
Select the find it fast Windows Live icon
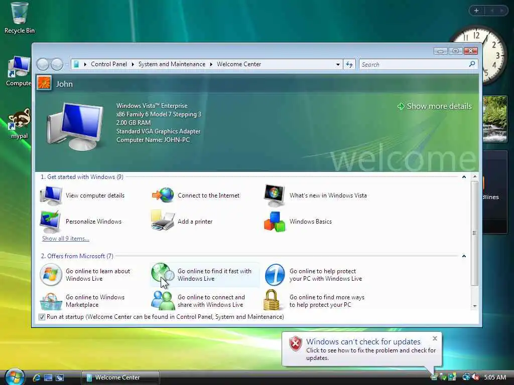(163, 274)
